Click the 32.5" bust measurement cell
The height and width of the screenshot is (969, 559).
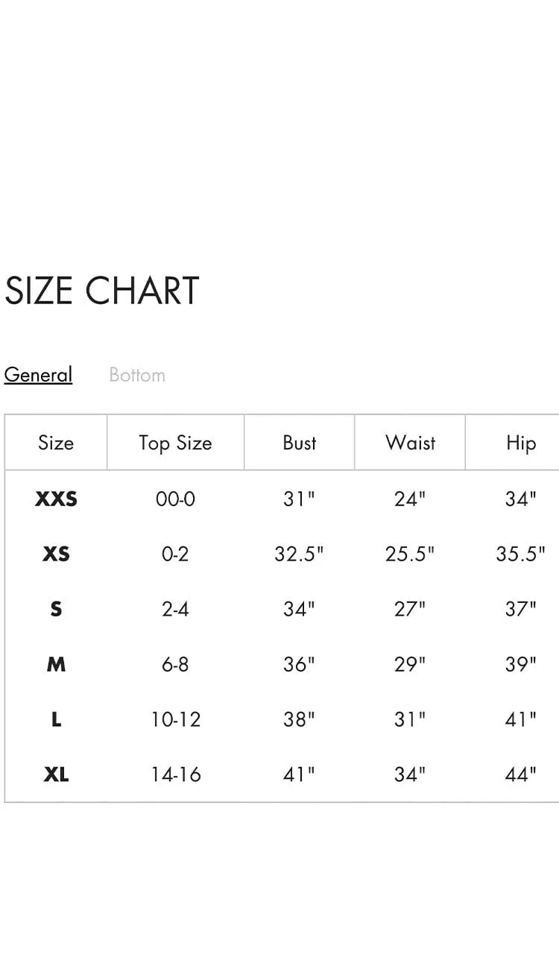pos(299,554)
